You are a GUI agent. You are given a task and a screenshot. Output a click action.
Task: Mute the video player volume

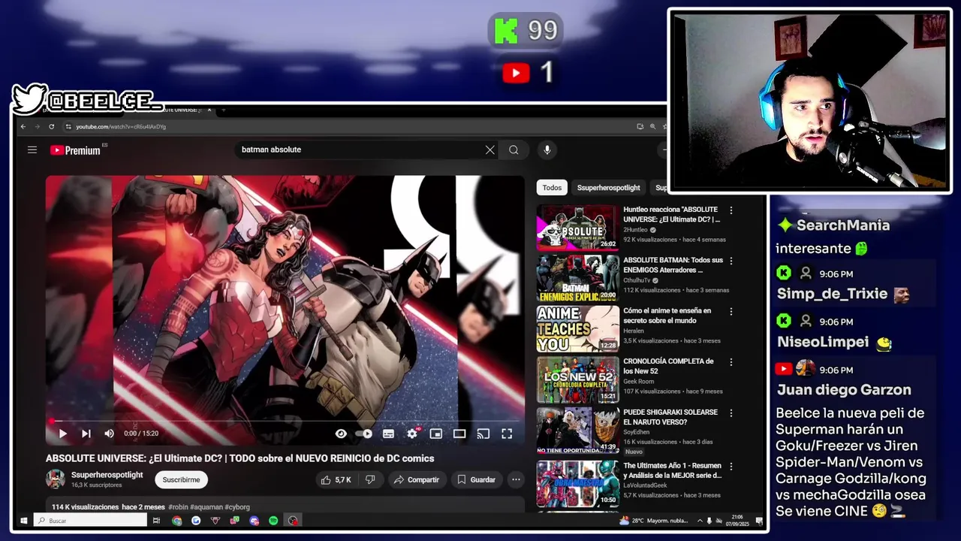click(x=109, y=434)
